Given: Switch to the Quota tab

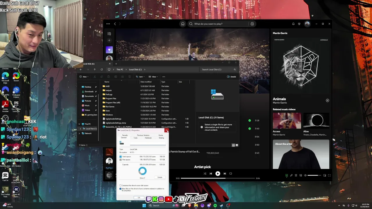Looking at the screenshot, I should tap(161, 135).
